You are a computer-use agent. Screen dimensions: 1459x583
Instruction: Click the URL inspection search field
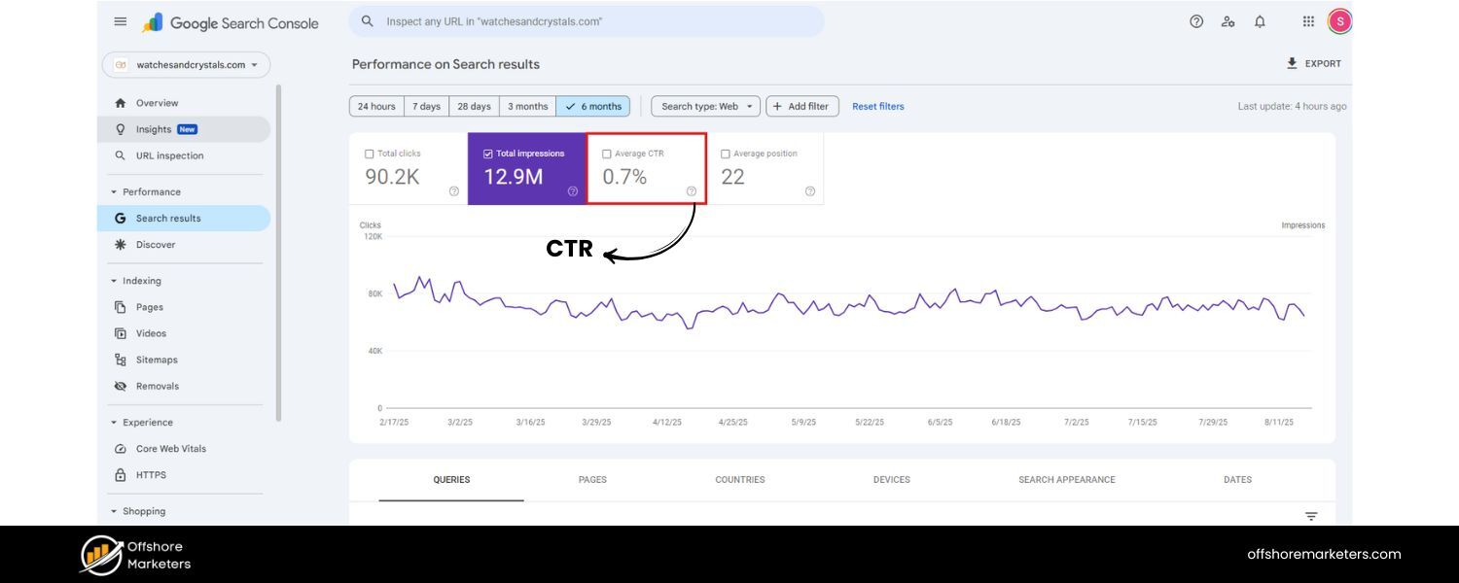click(584, 20)
